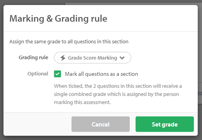Click the grey 'Optional' label
The width and height of the screenshot is (202, 140).
click(x=38, y=74)
